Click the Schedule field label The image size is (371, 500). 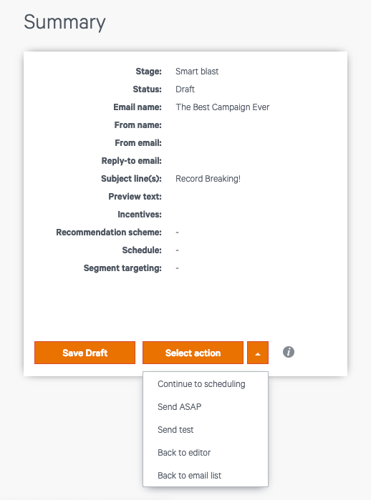pos(142,250)
